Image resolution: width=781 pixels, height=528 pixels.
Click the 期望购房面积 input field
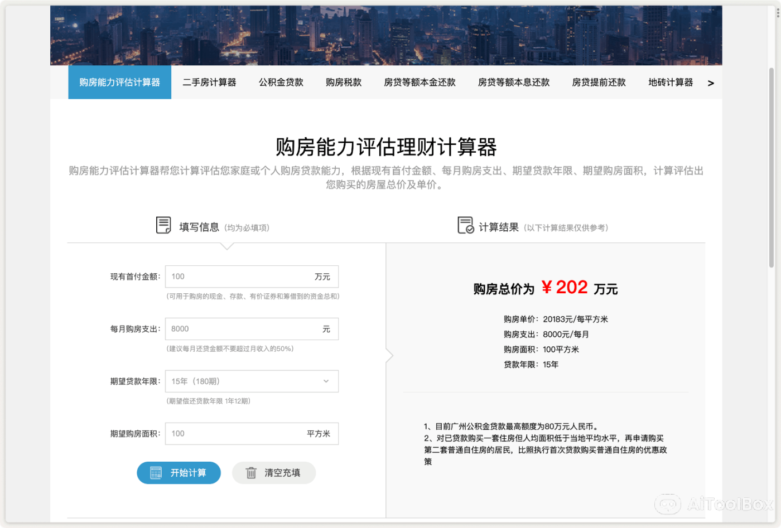coord(252,433)
